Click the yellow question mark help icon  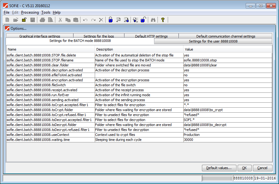tap(162, 20)
